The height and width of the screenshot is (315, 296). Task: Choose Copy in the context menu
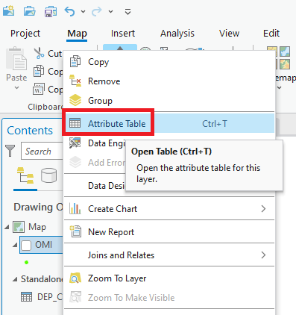click(x=169, y=62)
